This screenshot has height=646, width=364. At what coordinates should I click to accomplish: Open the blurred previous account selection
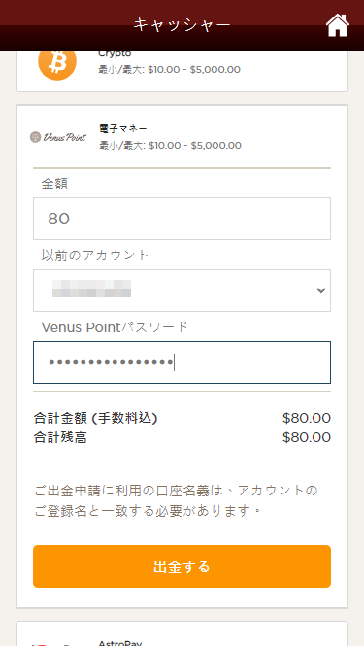pos(182,290)
